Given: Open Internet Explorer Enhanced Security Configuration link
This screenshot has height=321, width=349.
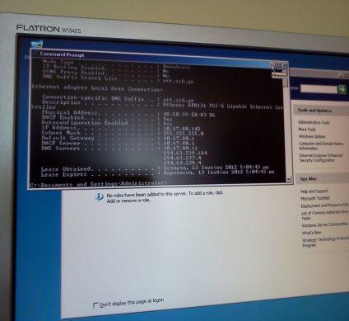Looking at the screenshot, I should point(321,158).
